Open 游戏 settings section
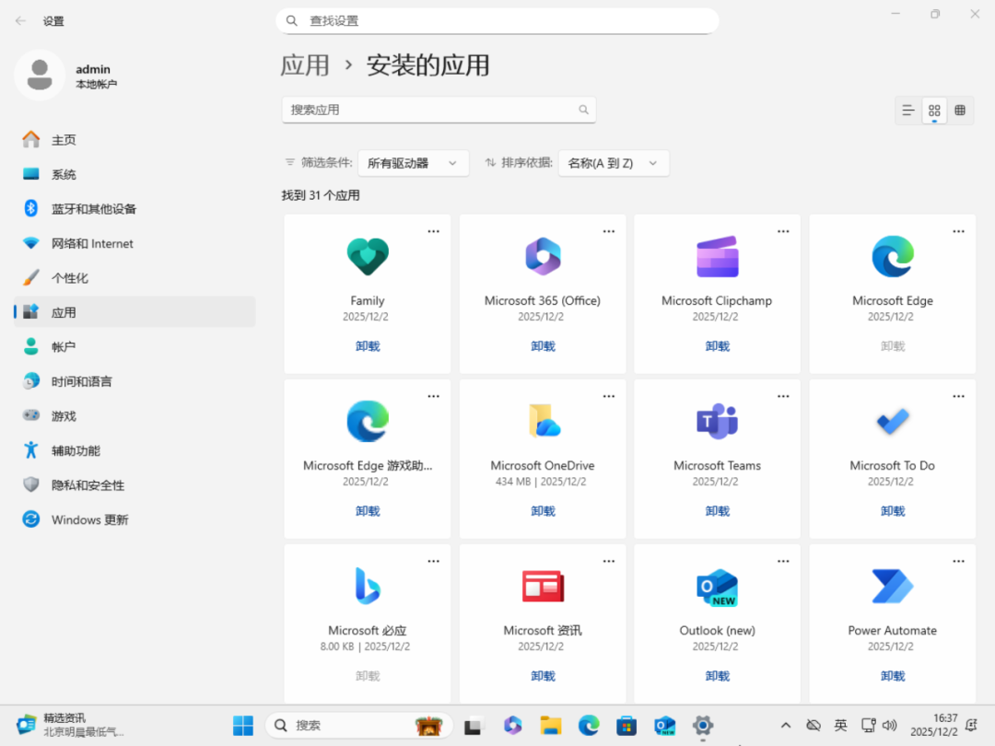The width and height of the screenshot is (995, 746). tap(135, 416)
